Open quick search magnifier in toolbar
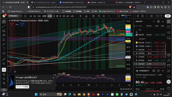172x97 pixels. pos(138,16)
